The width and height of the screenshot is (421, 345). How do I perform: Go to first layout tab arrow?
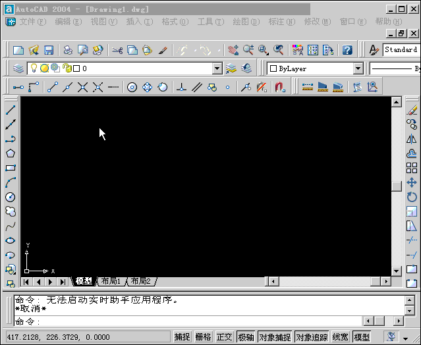point(26,282)
